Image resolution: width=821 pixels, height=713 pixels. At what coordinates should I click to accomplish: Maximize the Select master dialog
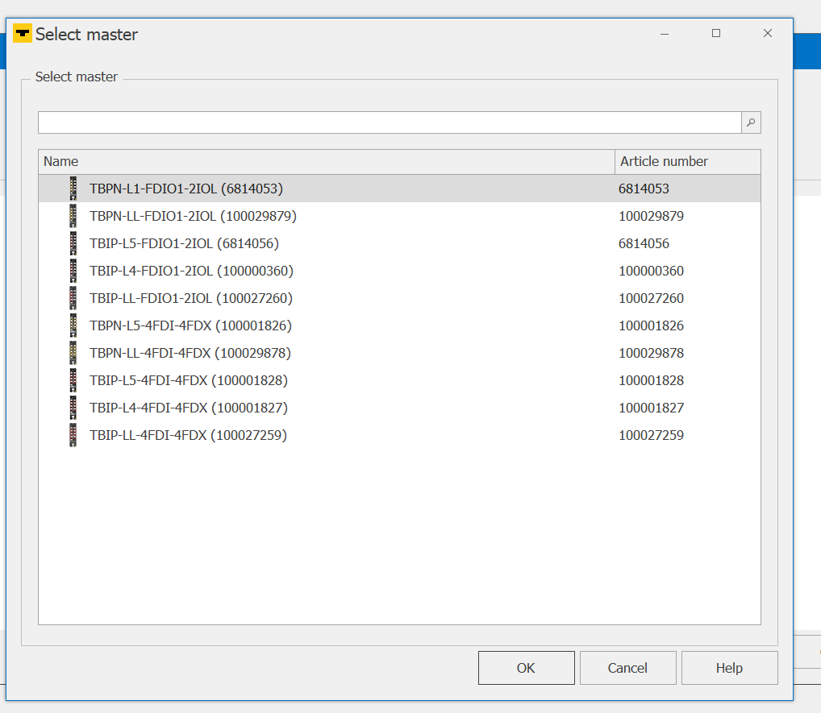716,34
